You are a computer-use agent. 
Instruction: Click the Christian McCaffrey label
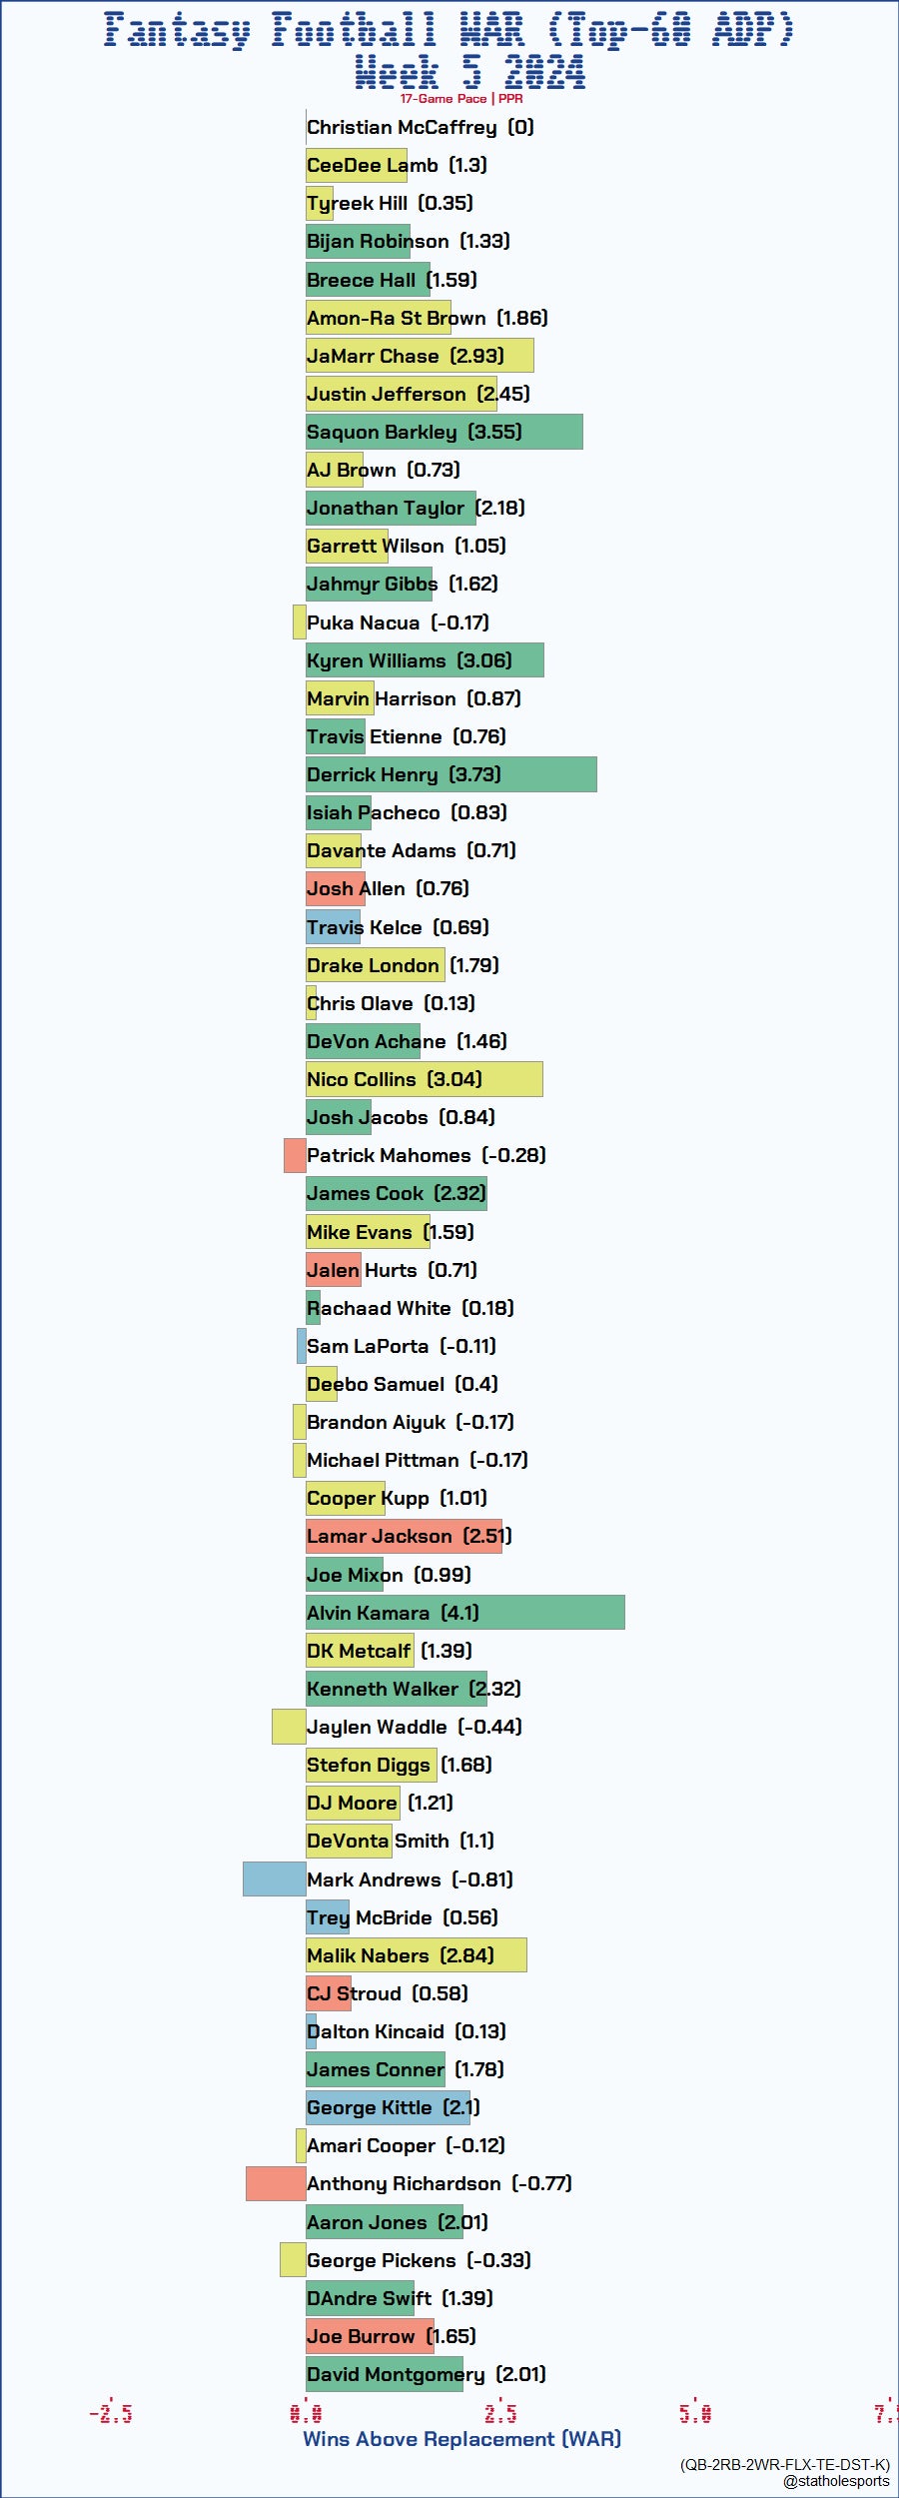420,127
